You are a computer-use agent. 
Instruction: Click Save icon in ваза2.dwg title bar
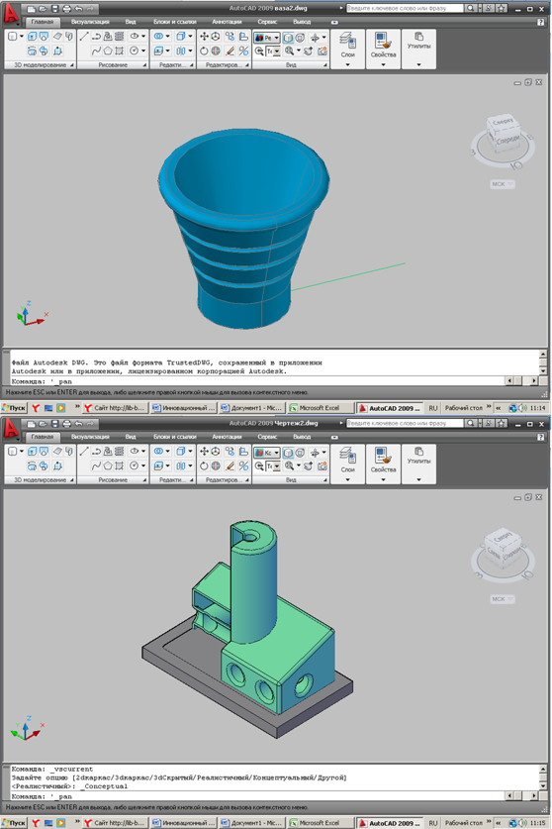[x=54, y=9]
